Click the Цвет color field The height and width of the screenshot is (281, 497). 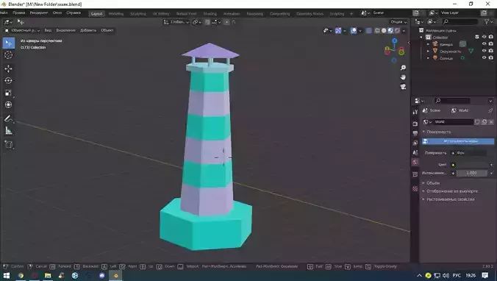pos(471,165)
